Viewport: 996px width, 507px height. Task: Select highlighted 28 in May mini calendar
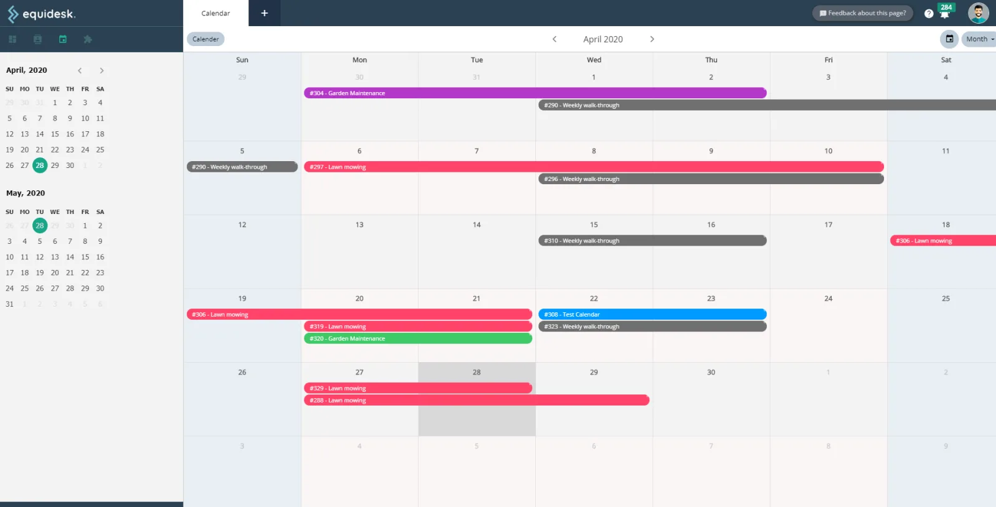click(40, 226)
